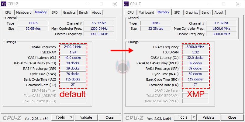The height and width of the screenshot is (122, 245).
Task: Switch to Graphics tab in right window
Action: pos(192,12)
